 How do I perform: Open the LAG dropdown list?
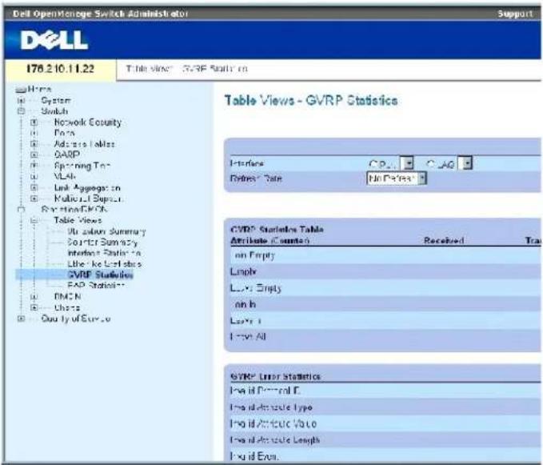(x=465, y=163)
